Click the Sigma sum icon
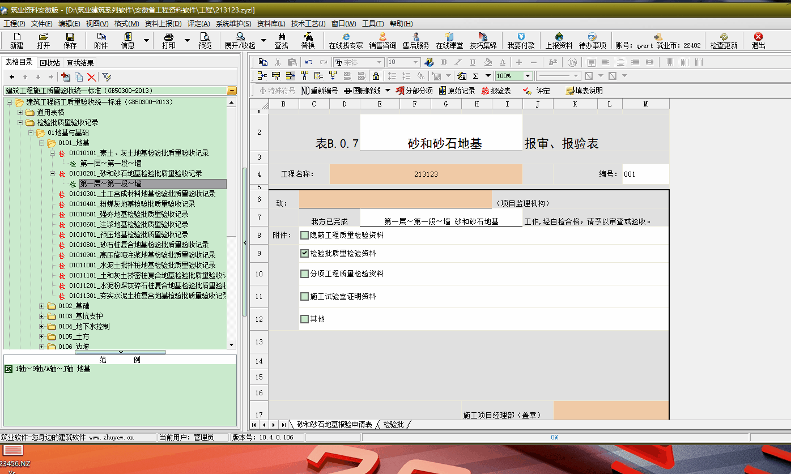 (x=475, y=76)
